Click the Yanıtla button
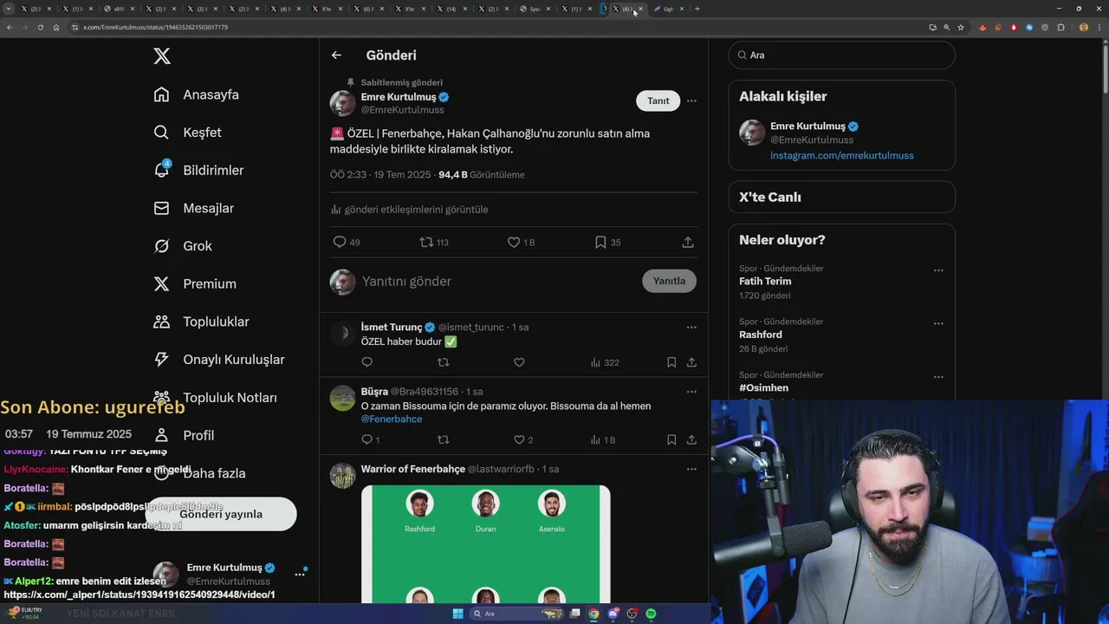This screenshot has width=1109, height=624. tap(669, 281)
